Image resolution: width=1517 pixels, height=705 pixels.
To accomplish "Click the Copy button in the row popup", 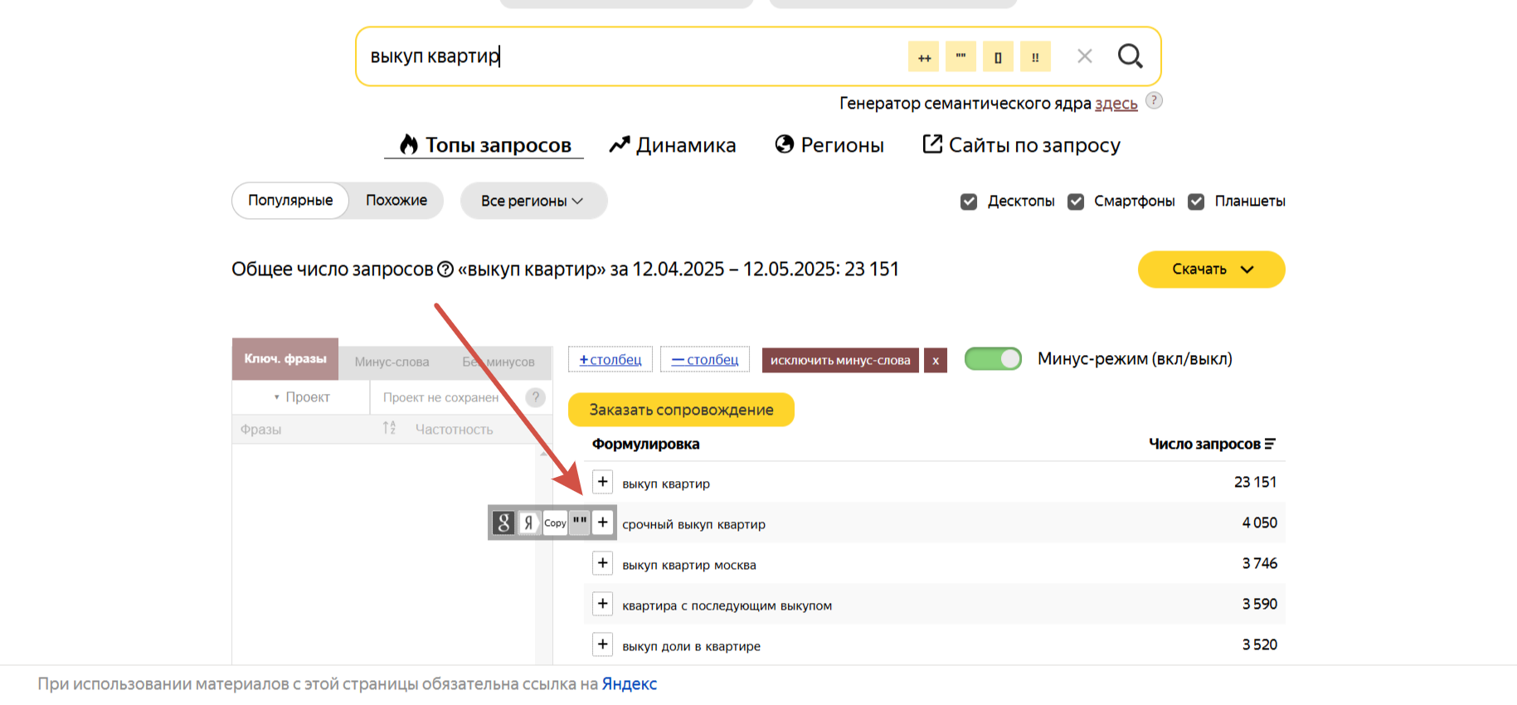I will click(x=555, y=523).
